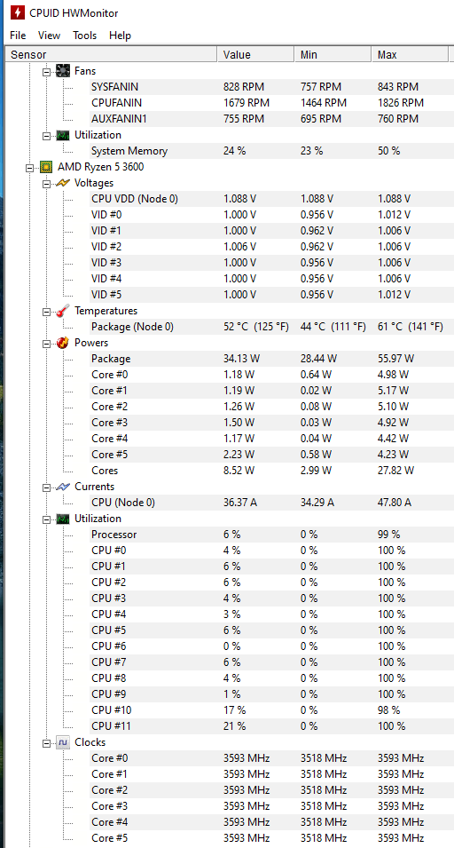Click the Sensor column header
Image resolution: width=454 pixels, height=848 pixels.
pyautogui.click(x=111, y=55)
